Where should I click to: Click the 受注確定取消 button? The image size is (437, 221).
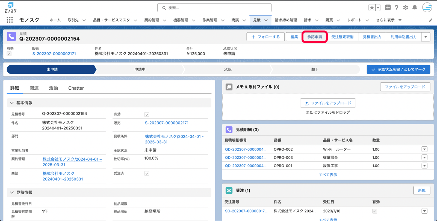342,37
